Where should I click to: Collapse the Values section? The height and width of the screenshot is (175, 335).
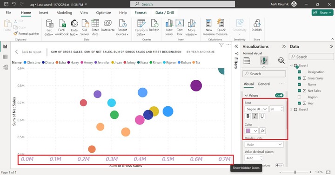pyautogui.click(x=247, y=95)
